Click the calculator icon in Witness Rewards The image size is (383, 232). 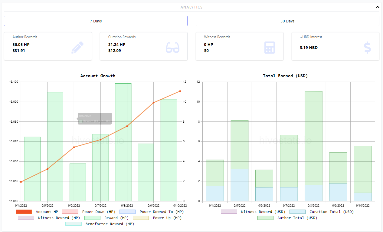coord(270,48)
